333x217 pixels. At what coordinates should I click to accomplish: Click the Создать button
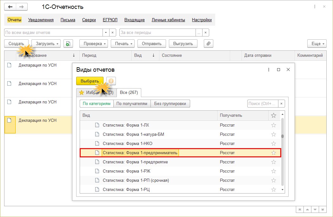16,43
